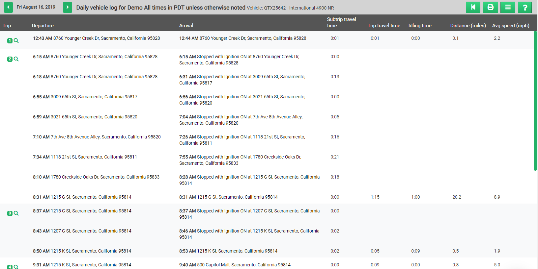The height and width of the screenshot is (269, 538).
Task: Click the magnifier icon for trip 4
Action: 16,267
